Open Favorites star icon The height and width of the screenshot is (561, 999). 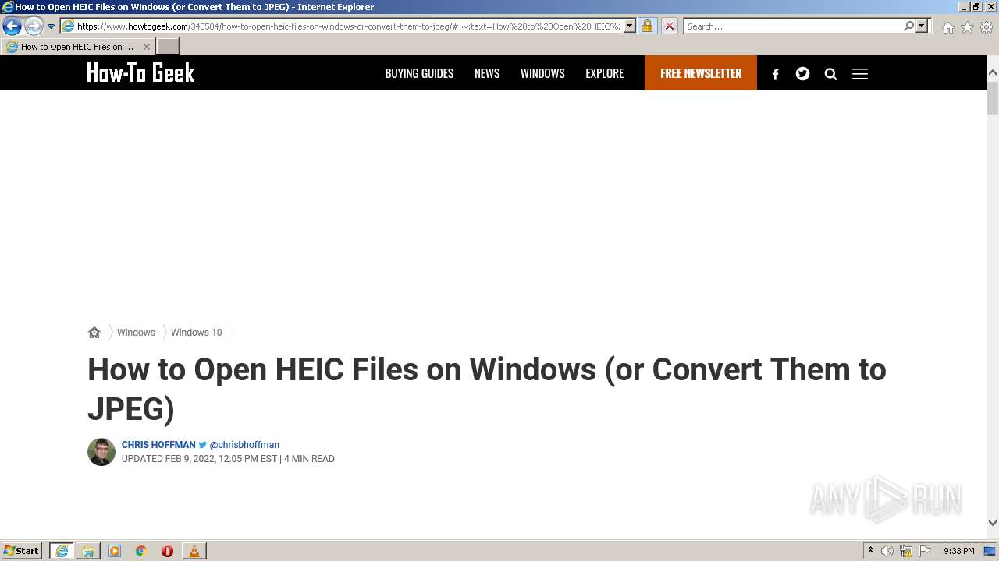pos(967,27)
